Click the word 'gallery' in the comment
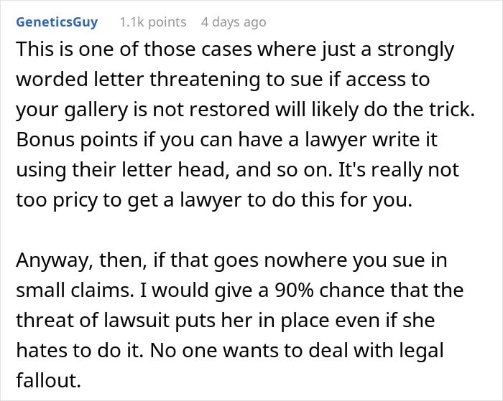The height and width of the screenshot is (401, 503). pyautogui.click(x=96, y=110)
